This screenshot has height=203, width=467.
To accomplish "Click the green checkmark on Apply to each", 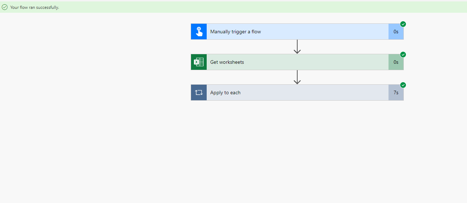I will click(x=403, y=85).
